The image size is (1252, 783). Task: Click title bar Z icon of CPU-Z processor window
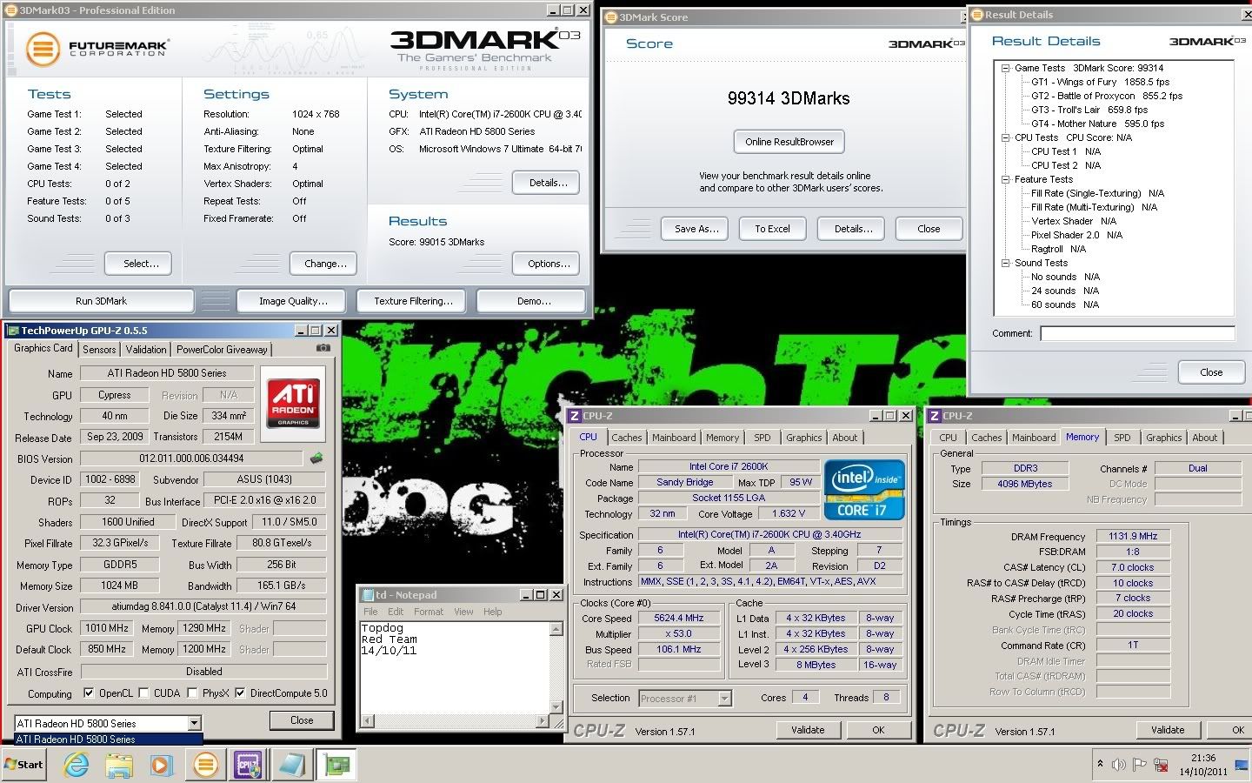tap(575, 416)
